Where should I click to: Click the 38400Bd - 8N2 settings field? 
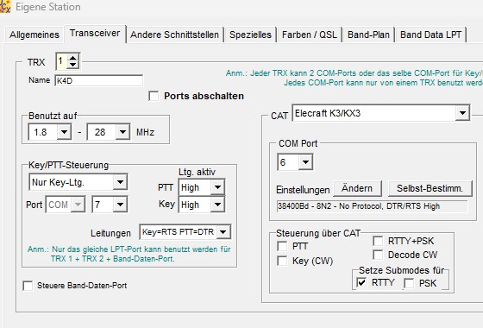pos(372,206)
